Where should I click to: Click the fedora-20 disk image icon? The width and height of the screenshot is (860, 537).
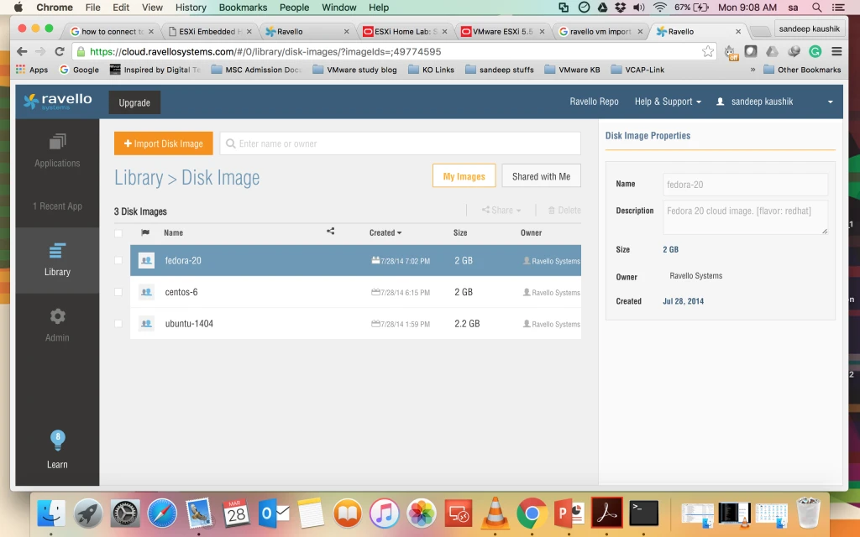click(x=146, y=260)
